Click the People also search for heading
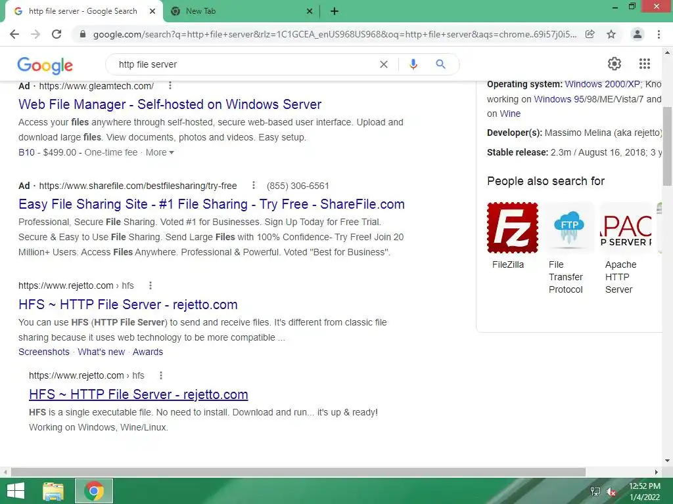The height and width of the screenshot is (504, 673). [545, 181]
